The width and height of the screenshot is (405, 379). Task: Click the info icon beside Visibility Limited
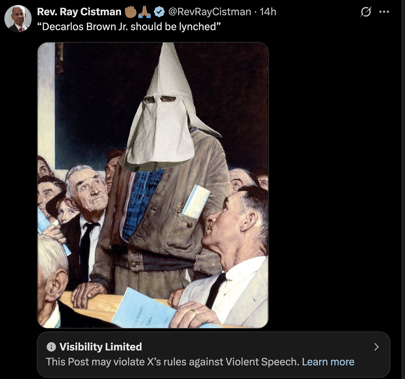(x=51, y=347)
